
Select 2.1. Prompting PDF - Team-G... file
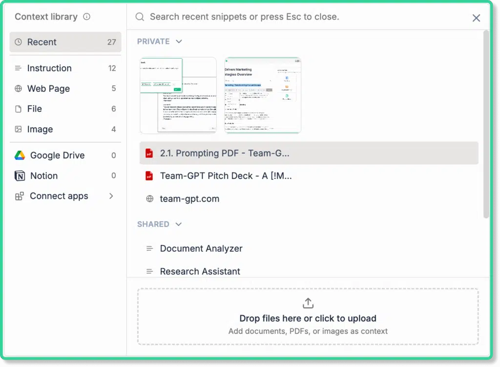[x=309, y=153]
